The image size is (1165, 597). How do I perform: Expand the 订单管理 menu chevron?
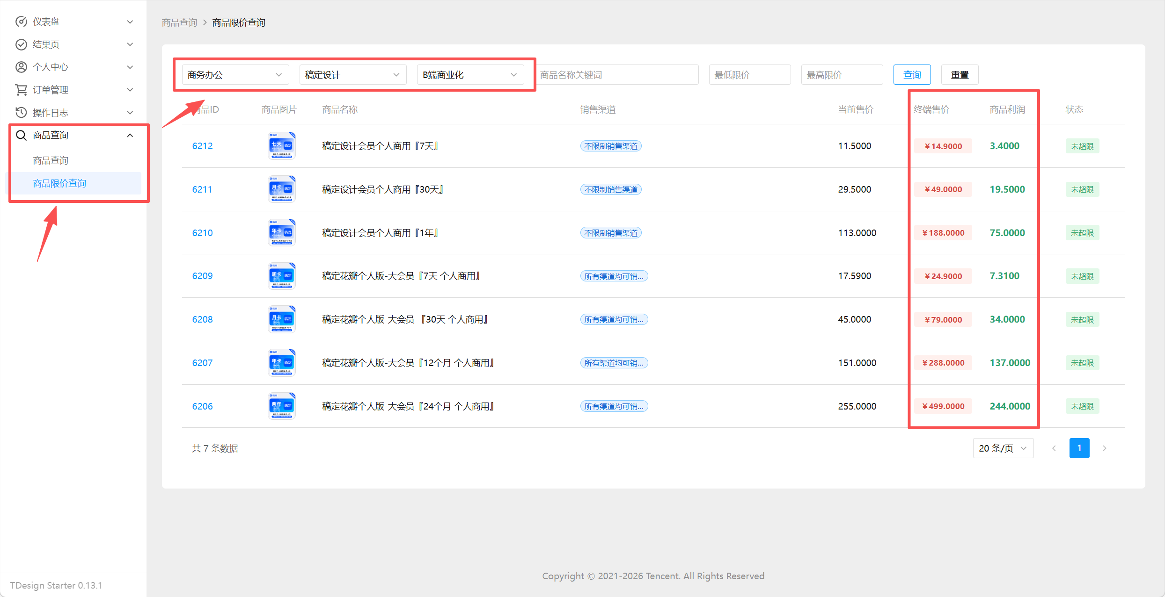[x=130, y=90]
